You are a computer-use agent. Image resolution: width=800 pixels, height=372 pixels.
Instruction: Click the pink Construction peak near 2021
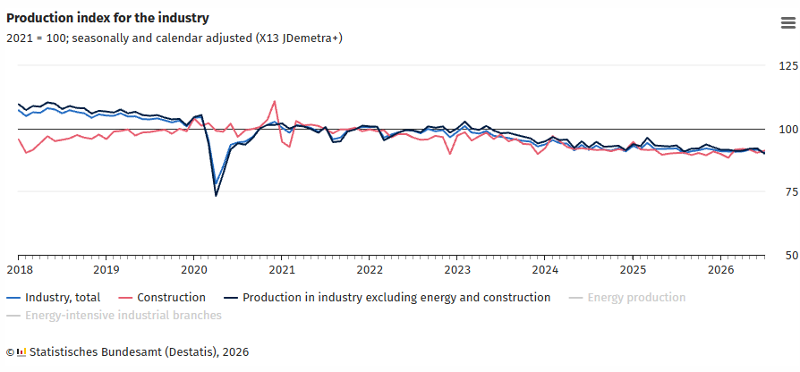275,101
